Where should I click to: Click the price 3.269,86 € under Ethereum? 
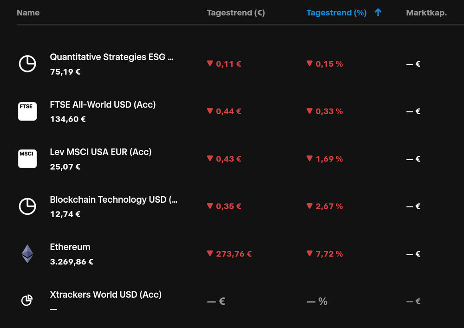pyautogui.click(x=72, y=261)
